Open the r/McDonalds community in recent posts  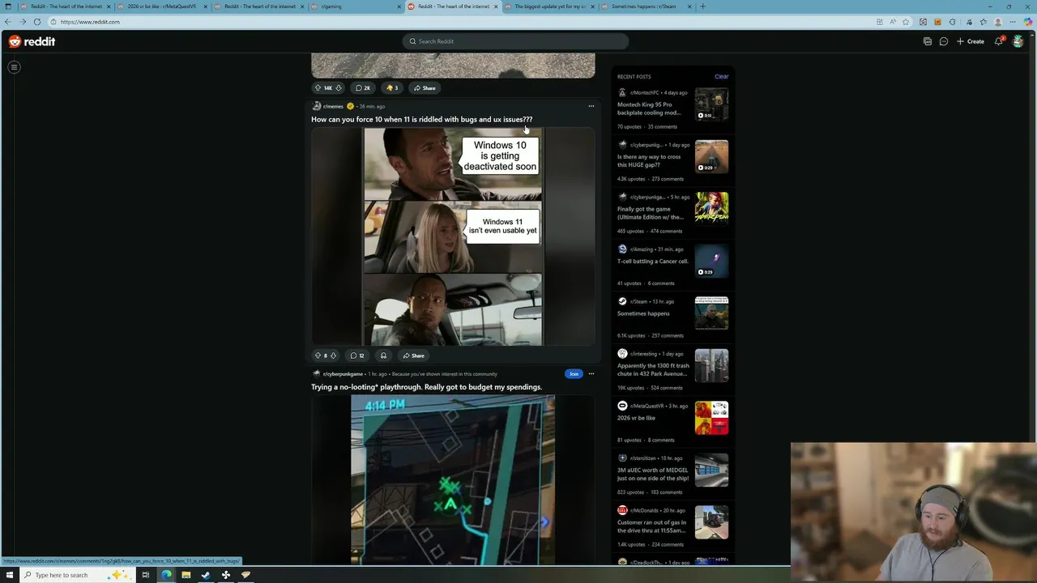(x=644, y=510)
